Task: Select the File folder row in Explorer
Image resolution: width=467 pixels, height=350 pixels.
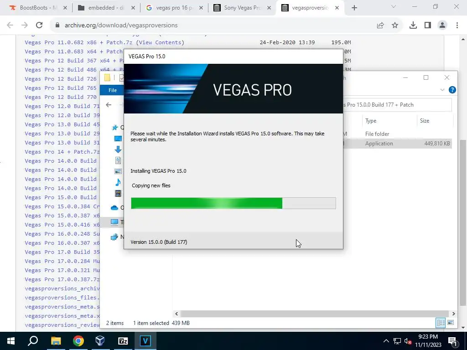Action: 397,134
